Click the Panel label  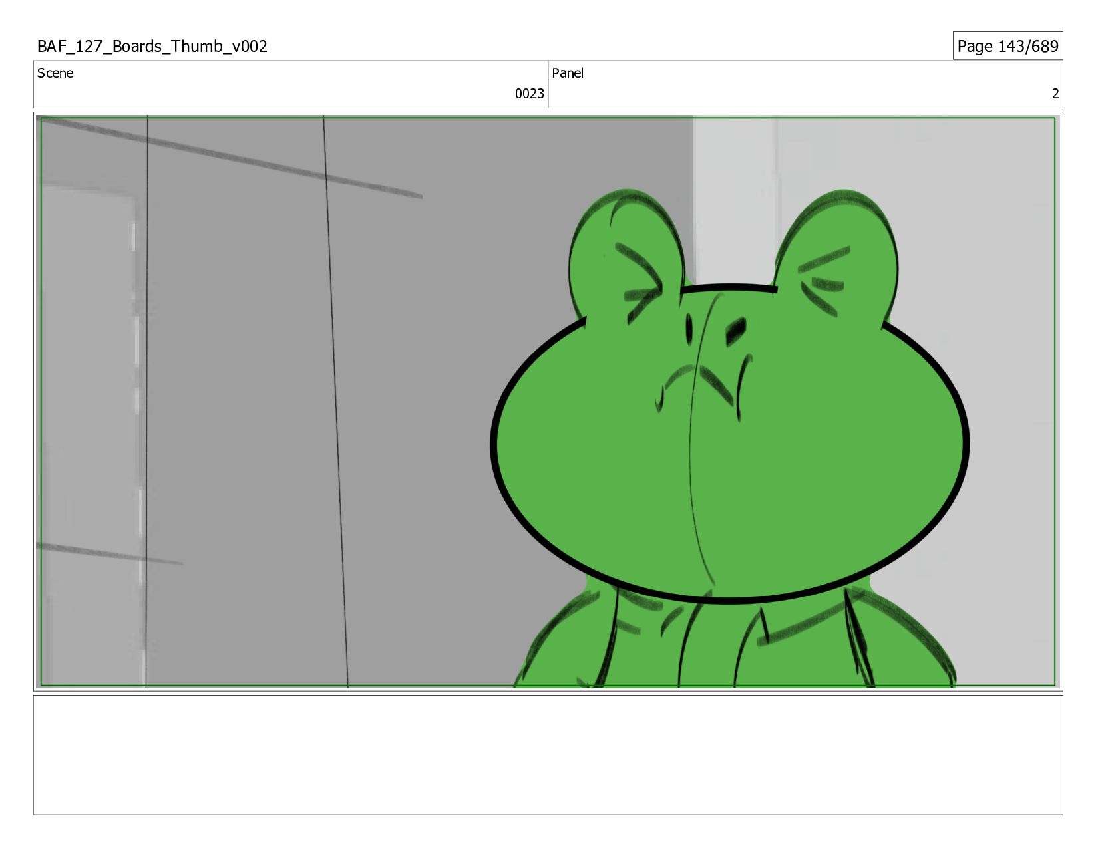pyautogui.click(x=568, y=73)
